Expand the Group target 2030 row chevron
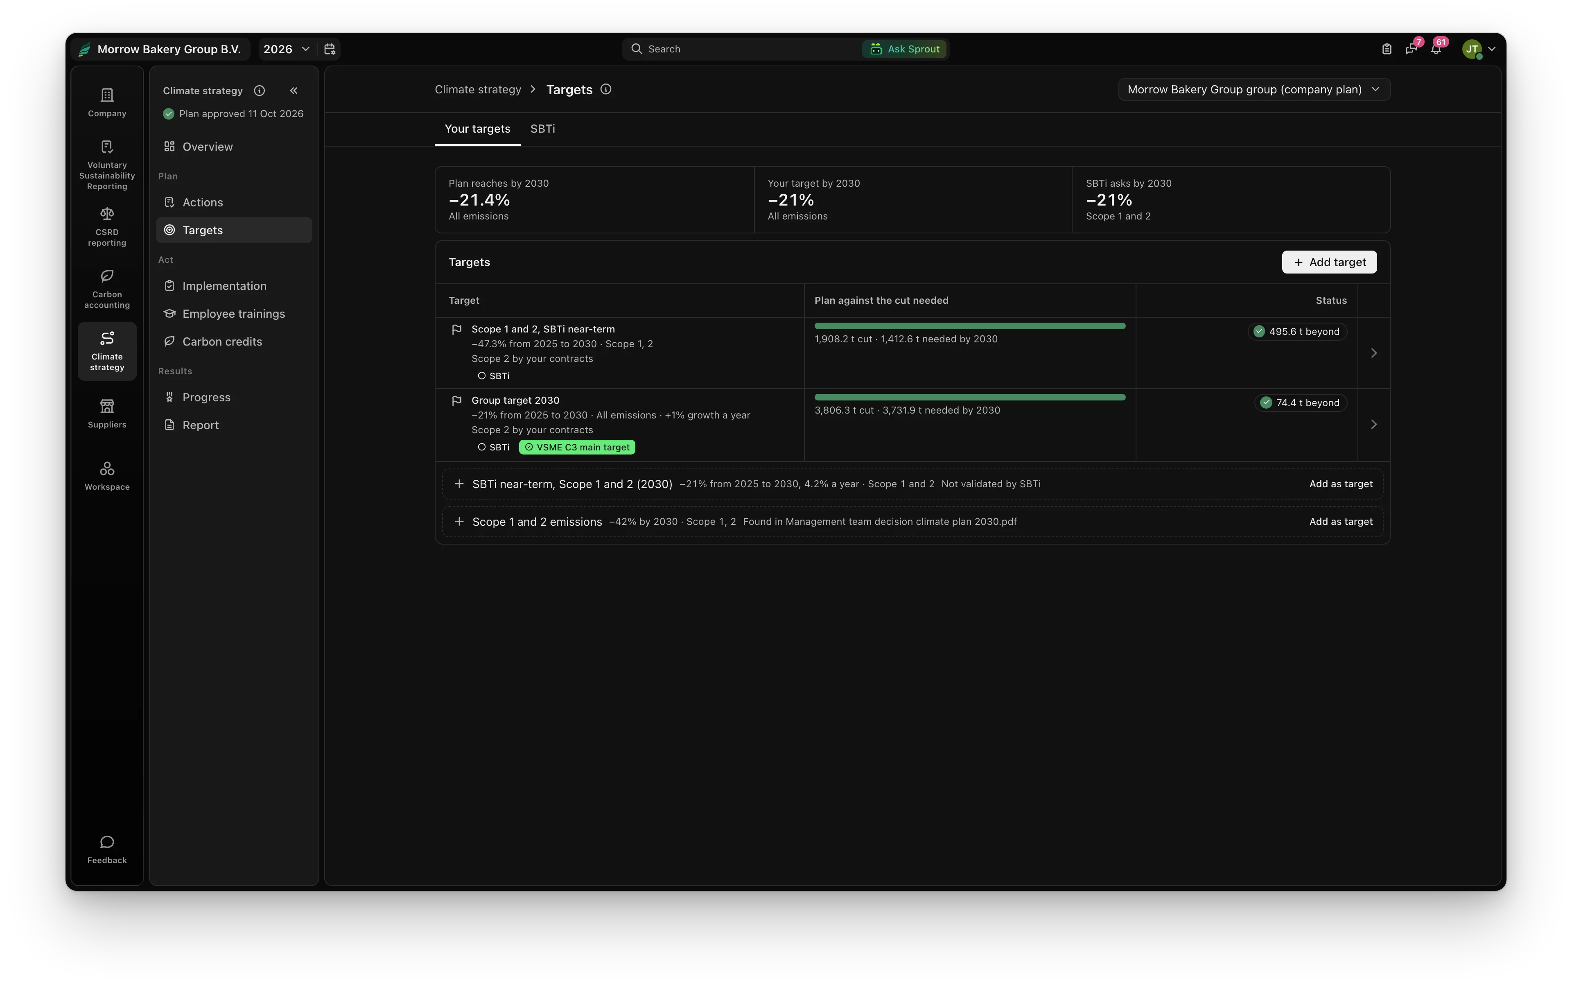This screenshot has width=1572, height=986. (1374, 425)
